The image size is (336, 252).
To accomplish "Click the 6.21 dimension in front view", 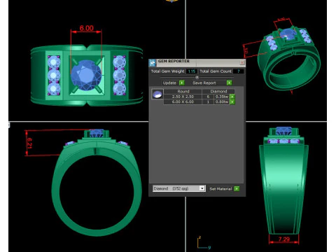I will [x=29, y=143].
